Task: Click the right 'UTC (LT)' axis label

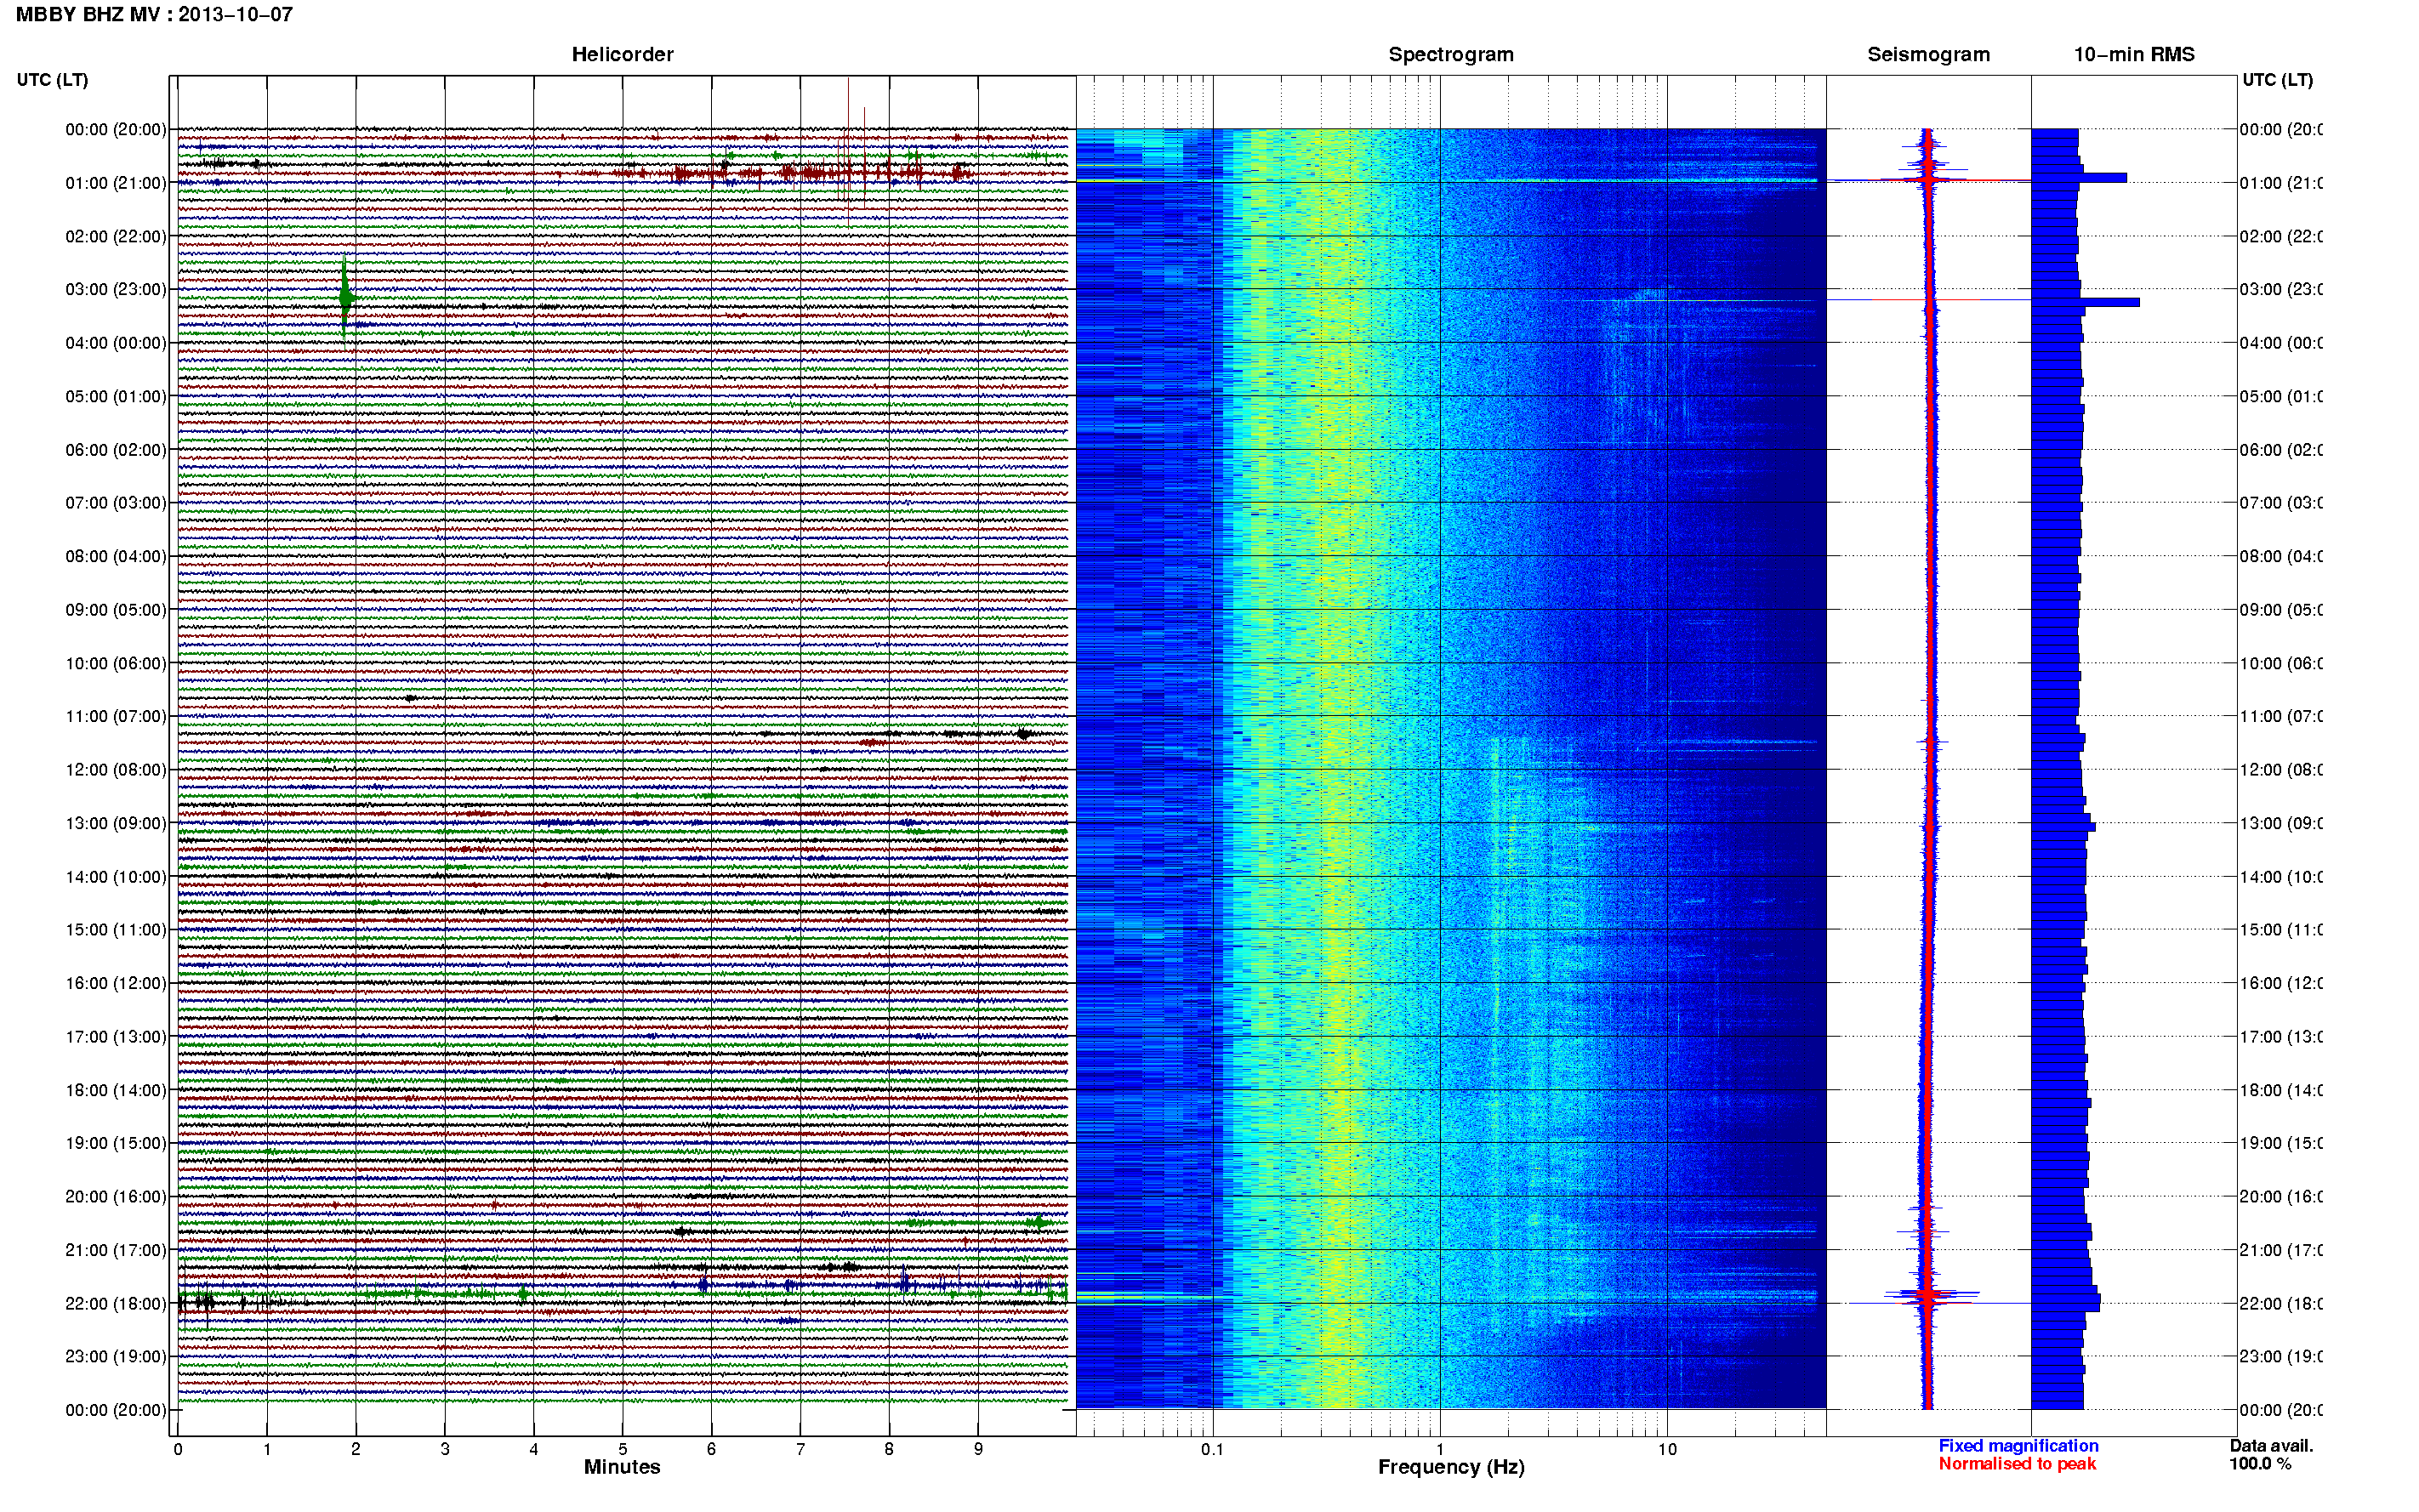Action: 2277,80
